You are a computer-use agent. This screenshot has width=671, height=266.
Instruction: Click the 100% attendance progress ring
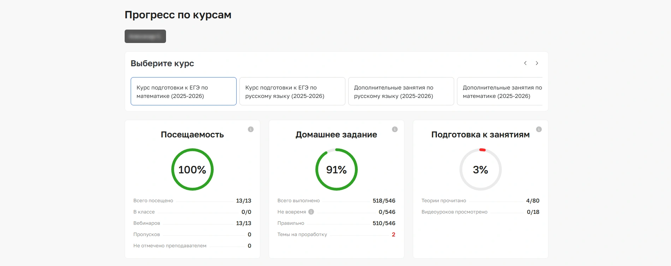(192, 169)
